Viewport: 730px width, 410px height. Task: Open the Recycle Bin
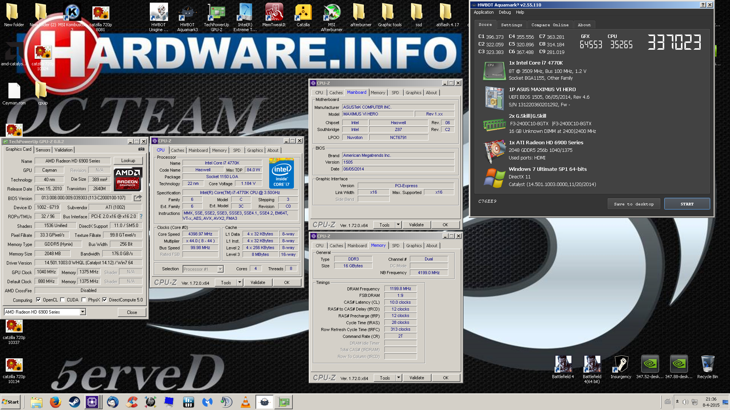(708, 367)
